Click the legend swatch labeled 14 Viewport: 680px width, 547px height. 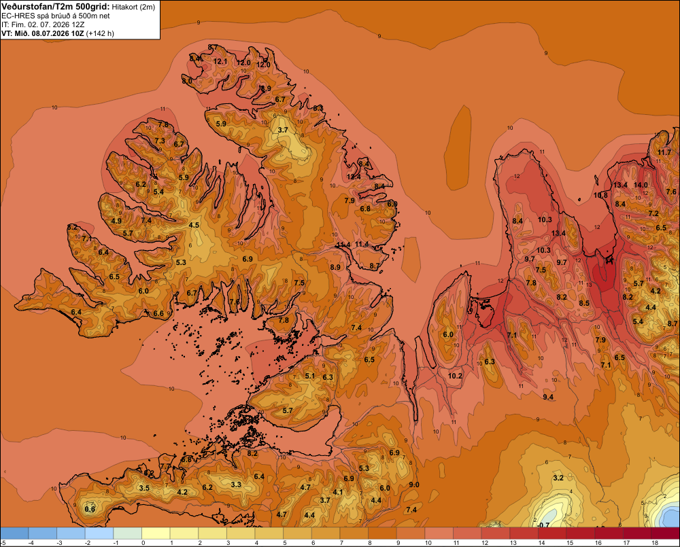point(552,533)
